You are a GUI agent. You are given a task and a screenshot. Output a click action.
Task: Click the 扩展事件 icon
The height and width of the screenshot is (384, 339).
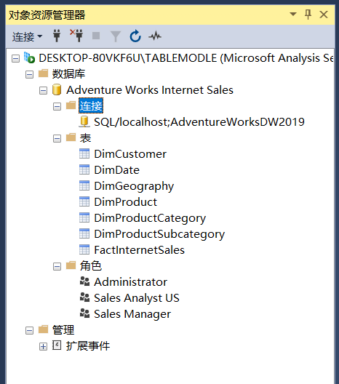click(x=57, y=345)
